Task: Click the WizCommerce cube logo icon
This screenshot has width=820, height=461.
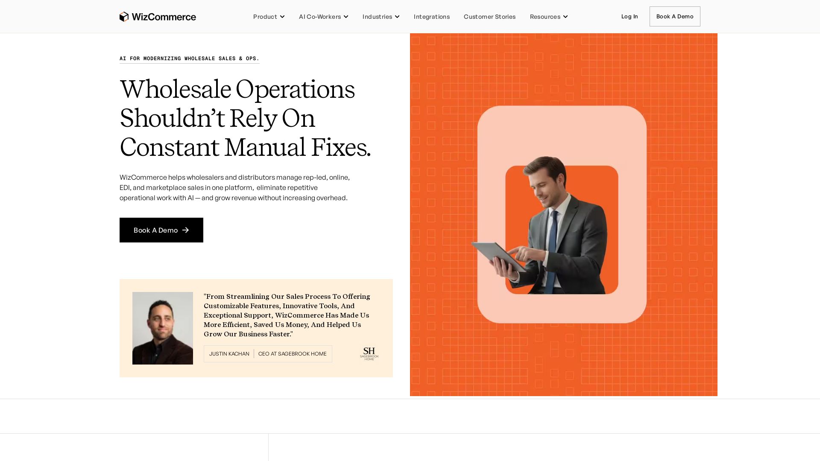Action: (x=124, y=17)
